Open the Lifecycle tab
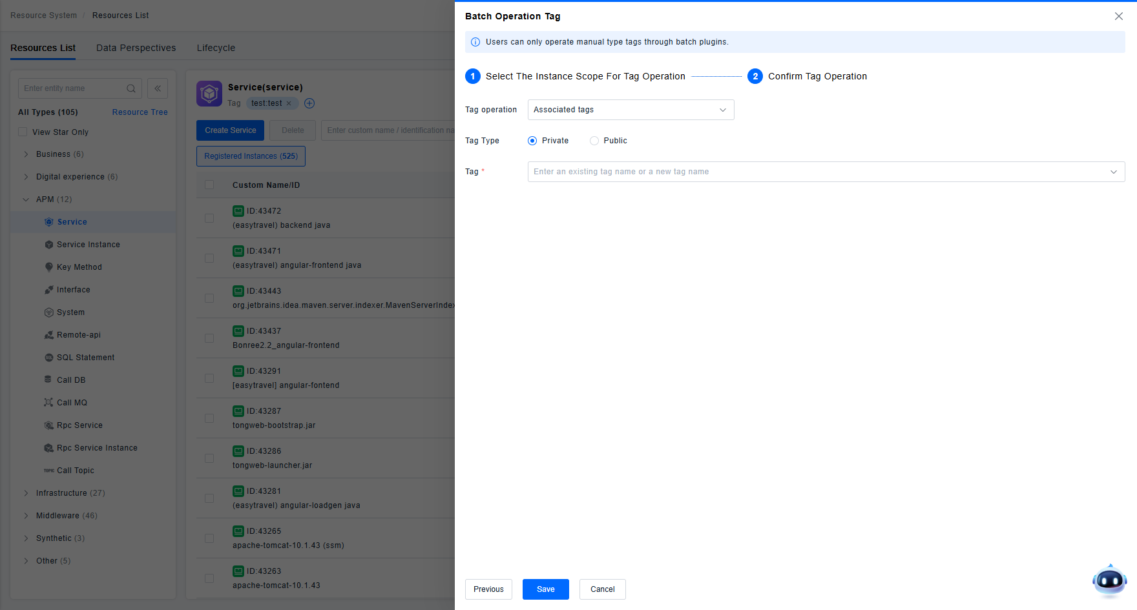Viewport: 1137px width, 610px height. click(216, 48)
